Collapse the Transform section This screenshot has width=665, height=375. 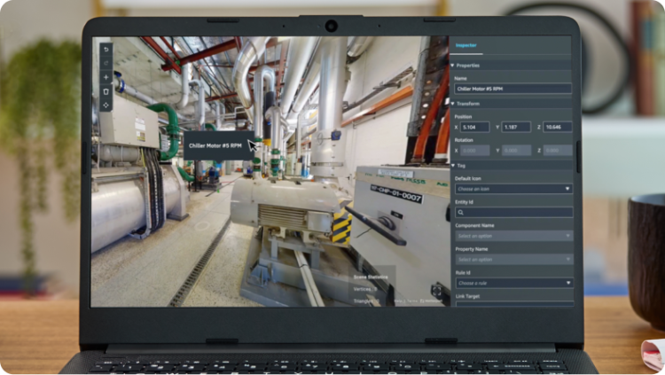[453, 103]
